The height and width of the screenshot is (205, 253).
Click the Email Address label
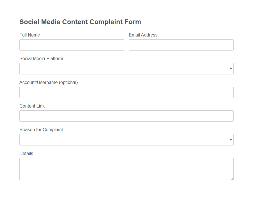[143, 35]
